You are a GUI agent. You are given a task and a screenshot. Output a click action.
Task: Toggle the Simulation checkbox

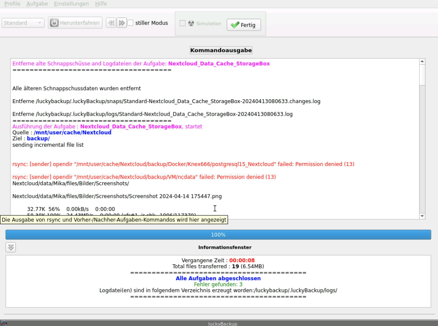pyautogui.click(x=182, y=24)
